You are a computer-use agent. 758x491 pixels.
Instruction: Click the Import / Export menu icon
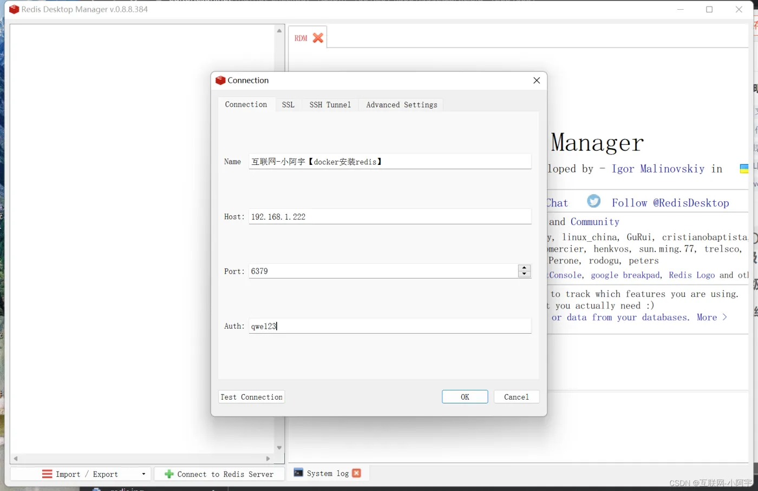[x=47, y=474]
